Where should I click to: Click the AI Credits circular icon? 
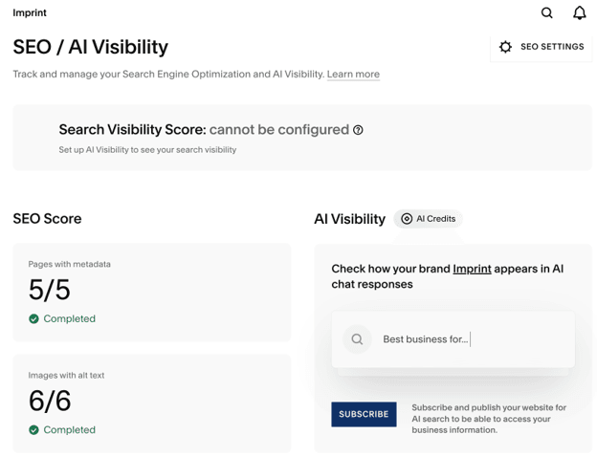pyautogui.click(x=407, y=219)
